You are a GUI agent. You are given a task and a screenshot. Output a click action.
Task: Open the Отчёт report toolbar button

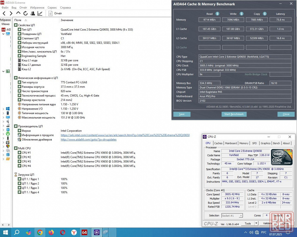click(x=55, y=13)
